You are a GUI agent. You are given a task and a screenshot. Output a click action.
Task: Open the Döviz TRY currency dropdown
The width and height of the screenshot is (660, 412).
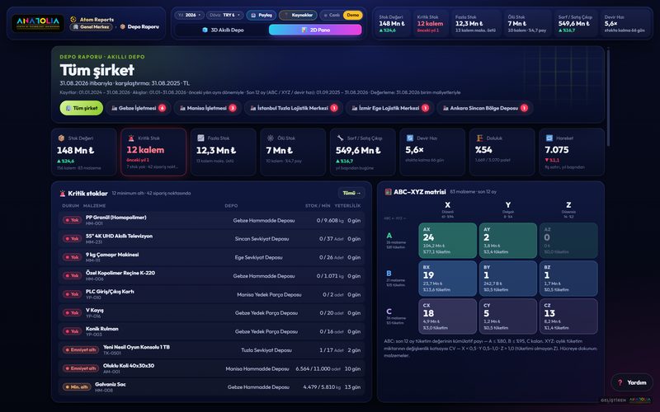click(x=224, y=15)
